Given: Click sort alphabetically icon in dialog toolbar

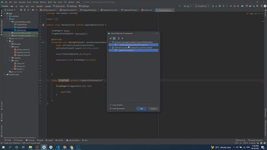Looking at the screenshot, I should pos(111,38).
